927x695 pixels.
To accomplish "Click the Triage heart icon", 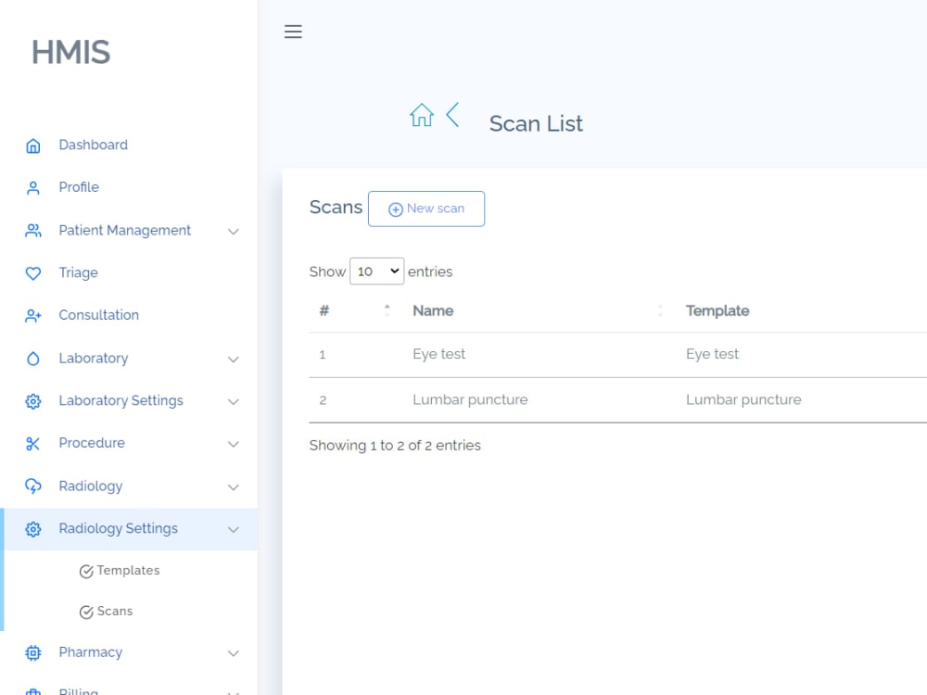I will click(33, 273).
